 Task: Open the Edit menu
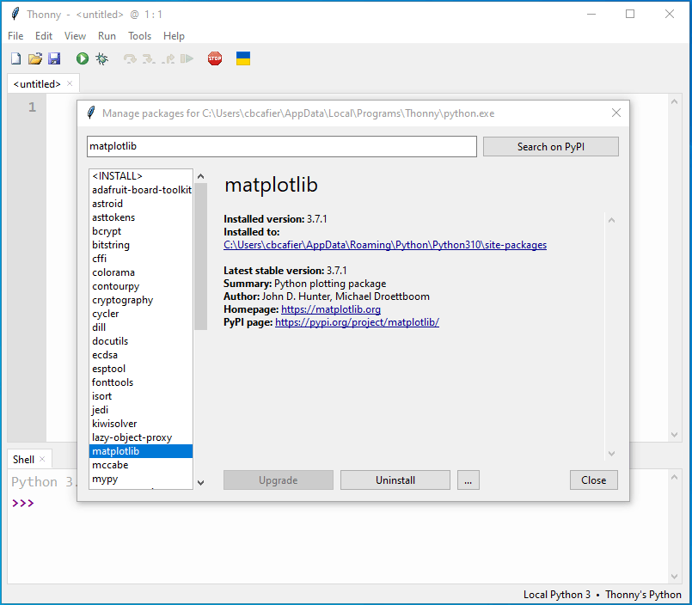click(44, 36)
